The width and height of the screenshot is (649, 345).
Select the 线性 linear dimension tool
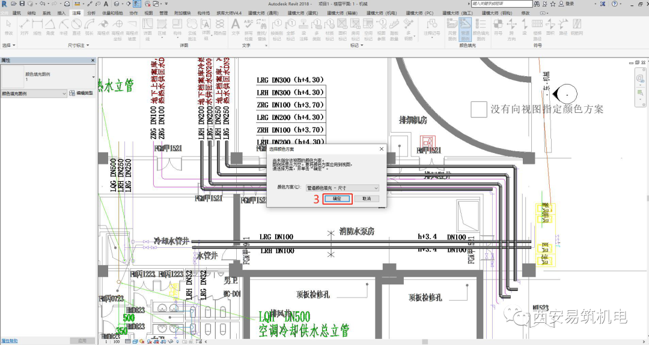[x=37, y=27]
